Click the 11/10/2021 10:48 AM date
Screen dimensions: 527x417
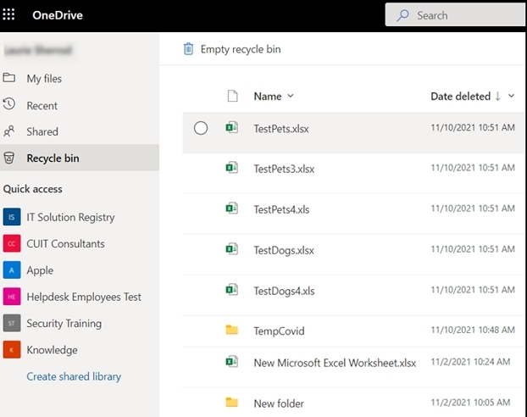pos(473,330)
